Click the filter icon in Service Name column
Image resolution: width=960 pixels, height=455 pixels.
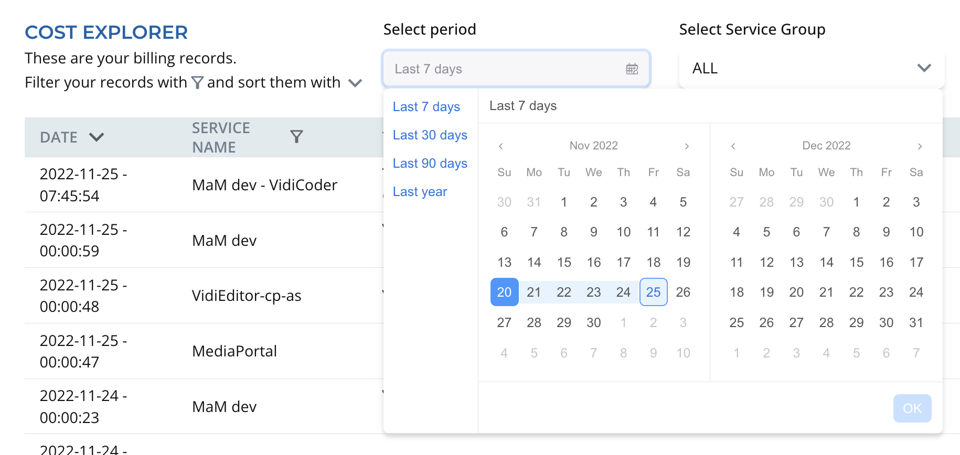[296, 137]
